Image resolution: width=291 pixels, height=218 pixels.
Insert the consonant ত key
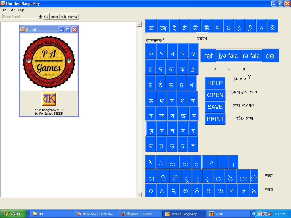click(x=151, y=98)
